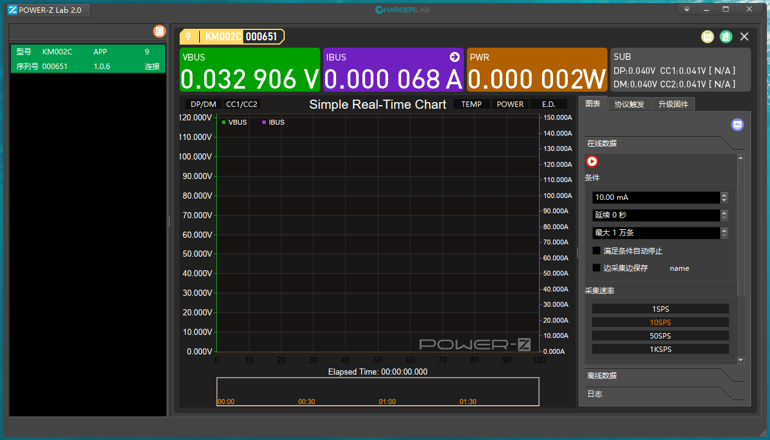Open the TEMP tab above the chart
Viewport: 770px width, 440px height.
[x=471, y=104]
